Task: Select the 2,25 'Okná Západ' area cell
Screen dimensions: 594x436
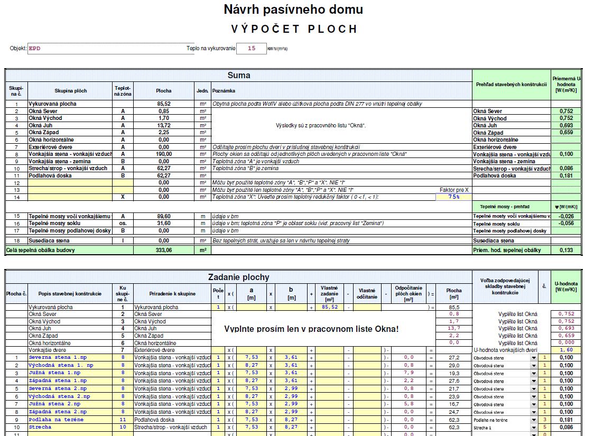Action: 164,133
